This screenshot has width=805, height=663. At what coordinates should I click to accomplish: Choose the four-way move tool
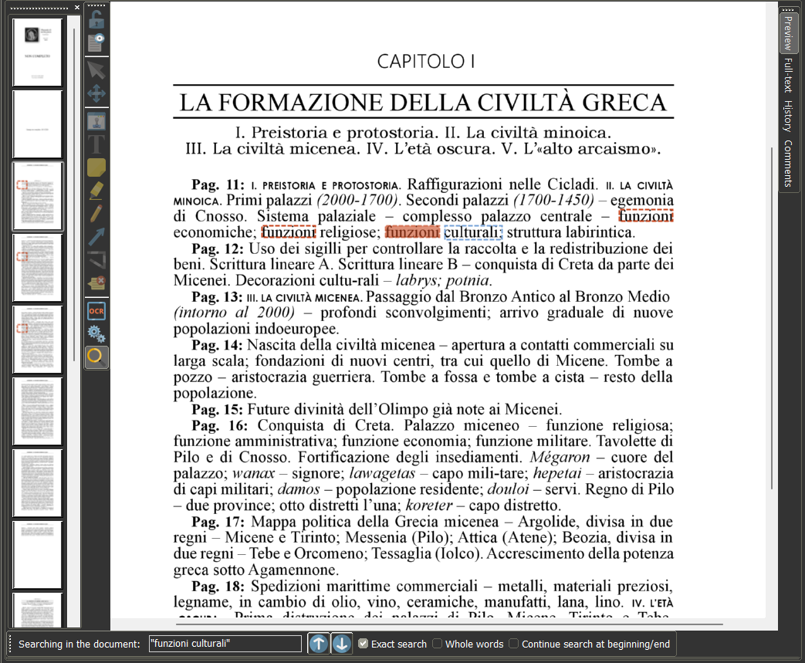tap(96, 93)
